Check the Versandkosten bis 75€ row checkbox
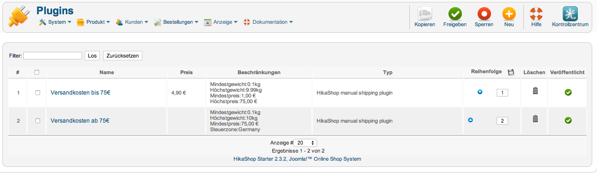This screenshot has width=597, height=174. [38, 93]
